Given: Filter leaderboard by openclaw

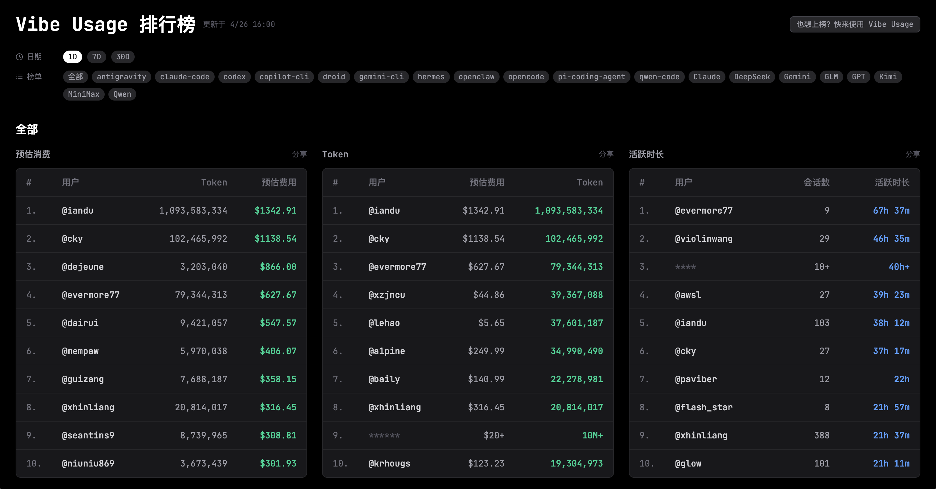Looking at the screenshot, I should click(x=476, y=77).
